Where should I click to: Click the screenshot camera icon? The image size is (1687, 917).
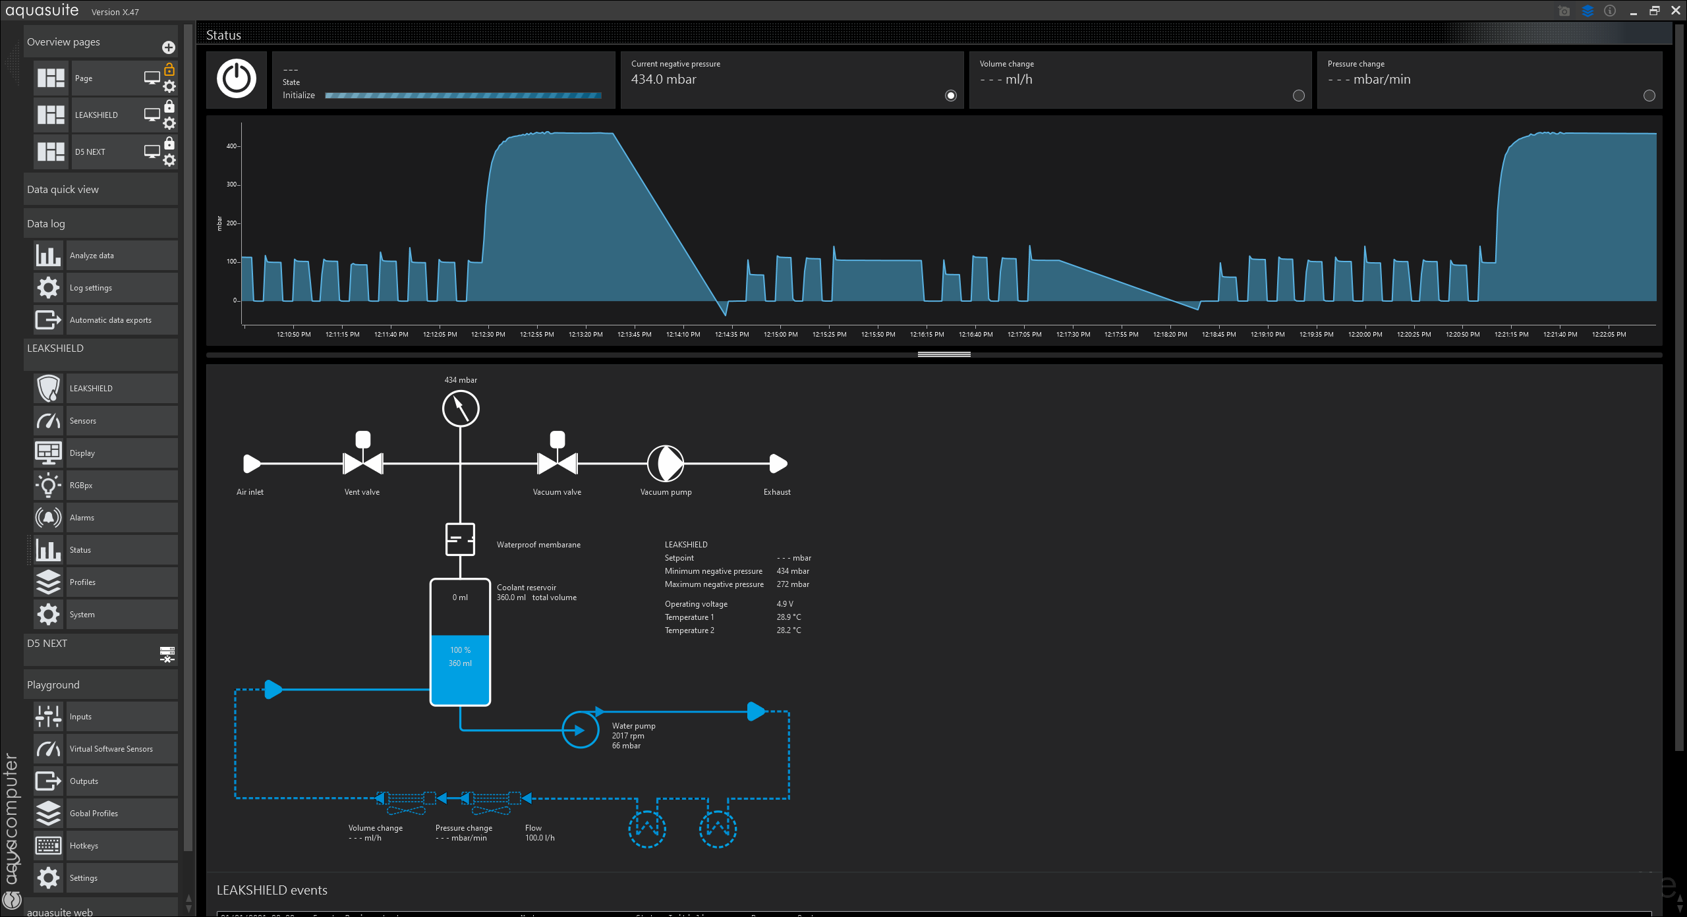coord(1564,11)
